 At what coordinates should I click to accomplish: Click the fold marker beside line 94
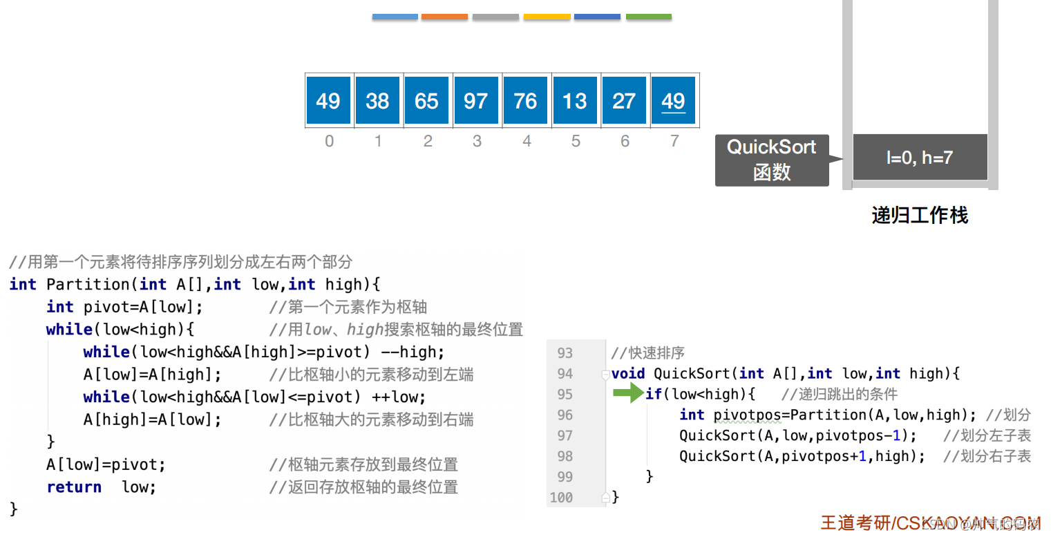coord(605,375)
